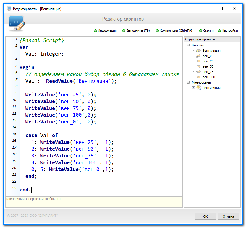Collapse the Каналы tree node
This screenshot has height=228, width=246.
tap(188, 45)
